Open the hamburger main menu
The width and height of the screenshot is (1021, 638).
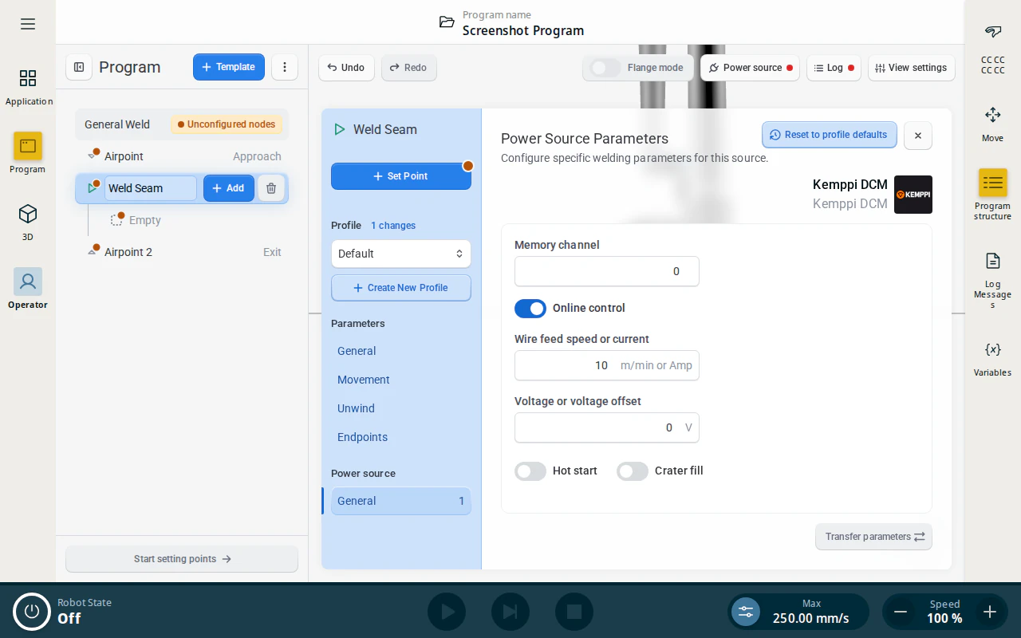click(x=28, y=24)
